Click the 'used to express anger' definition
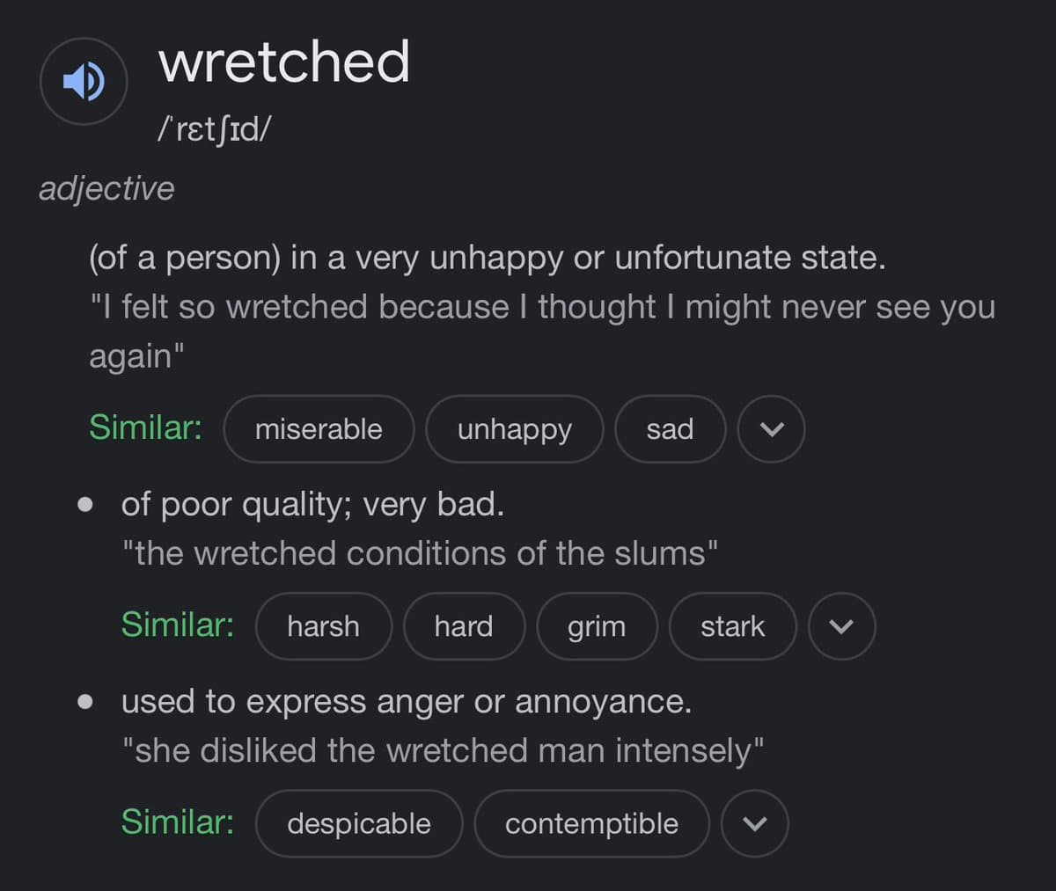The width and height of the screenshot is (1056, 891). point(407,701)
